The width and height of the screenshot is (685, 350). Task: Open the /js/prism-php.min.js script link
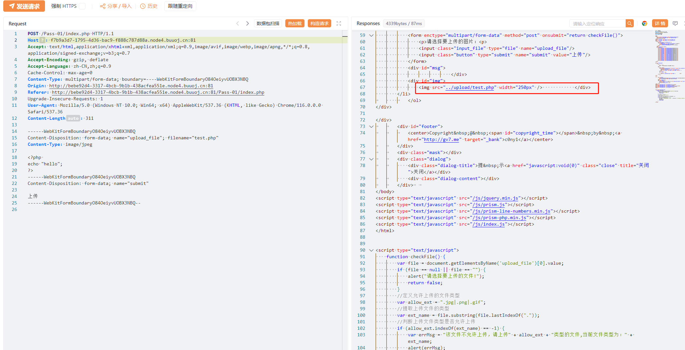point(499,217)
